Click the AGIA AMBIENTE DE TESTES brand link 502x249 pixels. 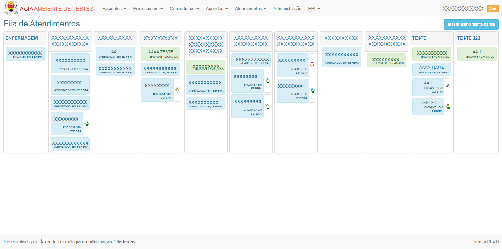57,8
